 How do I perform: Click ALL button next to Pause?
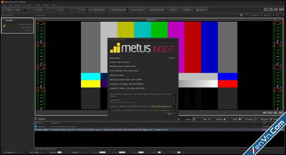coord(61,10)
